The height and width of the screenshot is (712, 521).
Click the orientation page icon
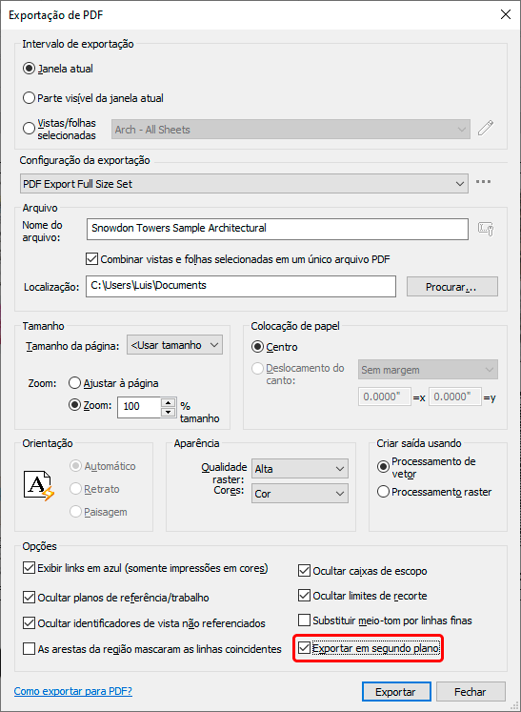pos(39,486)
